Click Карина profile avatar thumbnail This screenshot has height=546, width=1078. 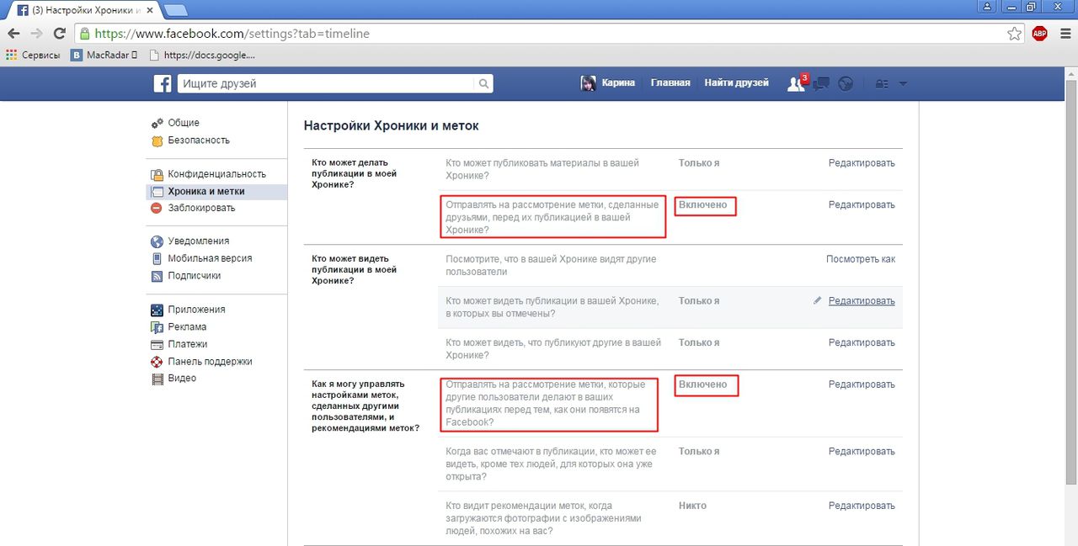[589, 83]
